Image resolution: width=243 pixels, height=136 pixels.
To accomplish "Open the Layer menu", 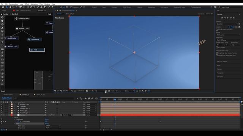I will 21,4.
